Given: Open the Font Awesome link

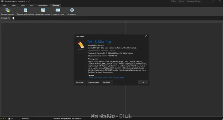Looking at the screenshot, I should (x=119, y=78).
